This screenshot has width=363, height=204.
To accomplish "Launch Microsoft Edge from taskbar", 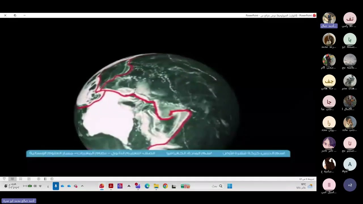I will click(x=147, y=186).
